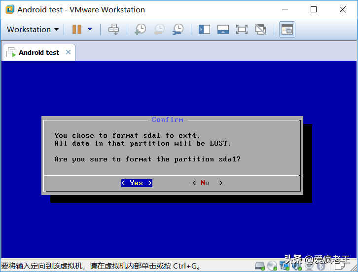358x272 pixels.
Task: Expand the power options dropdown arrow
Action: point(90,29)
